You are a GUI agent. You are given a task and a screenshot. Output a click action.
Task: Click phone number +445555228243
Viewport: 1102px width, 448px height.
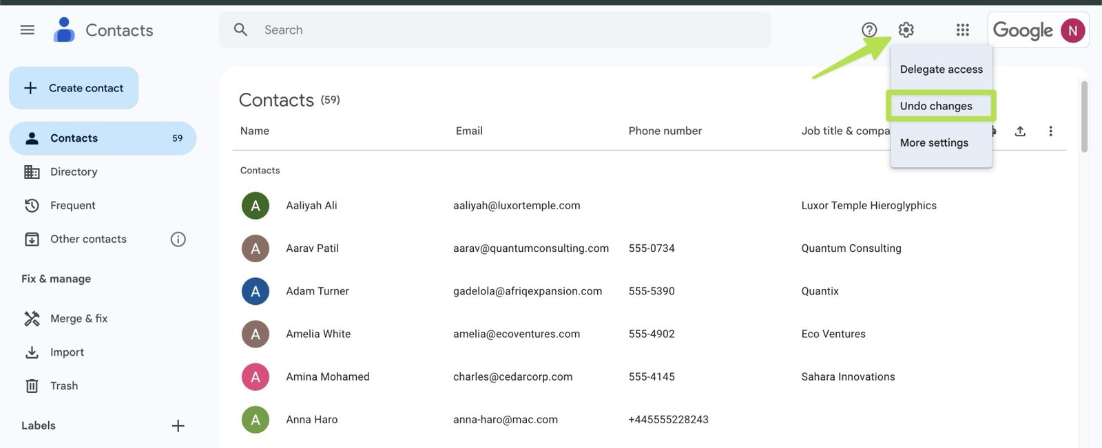(x=668, y=419)
